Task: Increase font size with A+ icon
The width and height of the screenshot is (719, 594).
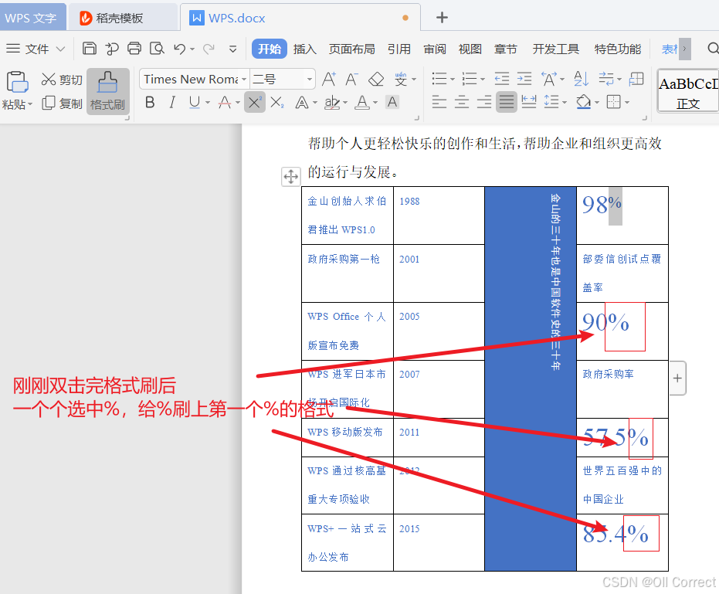Action: pos(329,80)
